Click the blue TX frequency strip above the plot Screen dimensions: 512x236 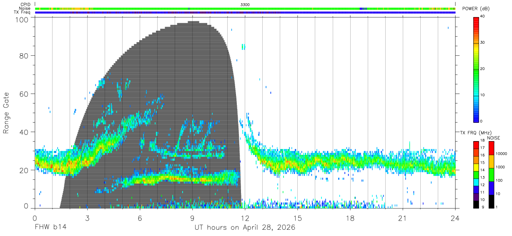tap(245, 12)
